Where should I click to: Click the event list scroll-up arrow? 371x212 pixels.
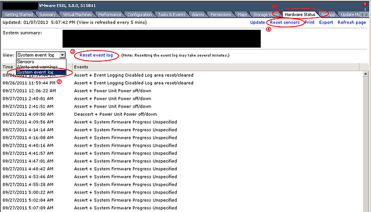coord(365,74)
